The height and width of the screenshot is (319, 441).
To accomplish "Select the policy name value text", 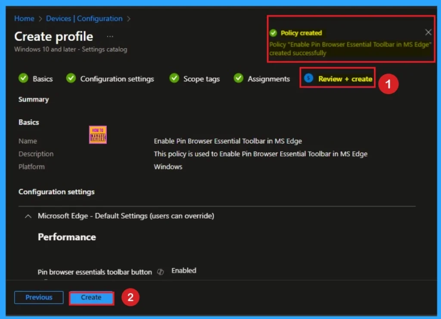I will [228, 141].
